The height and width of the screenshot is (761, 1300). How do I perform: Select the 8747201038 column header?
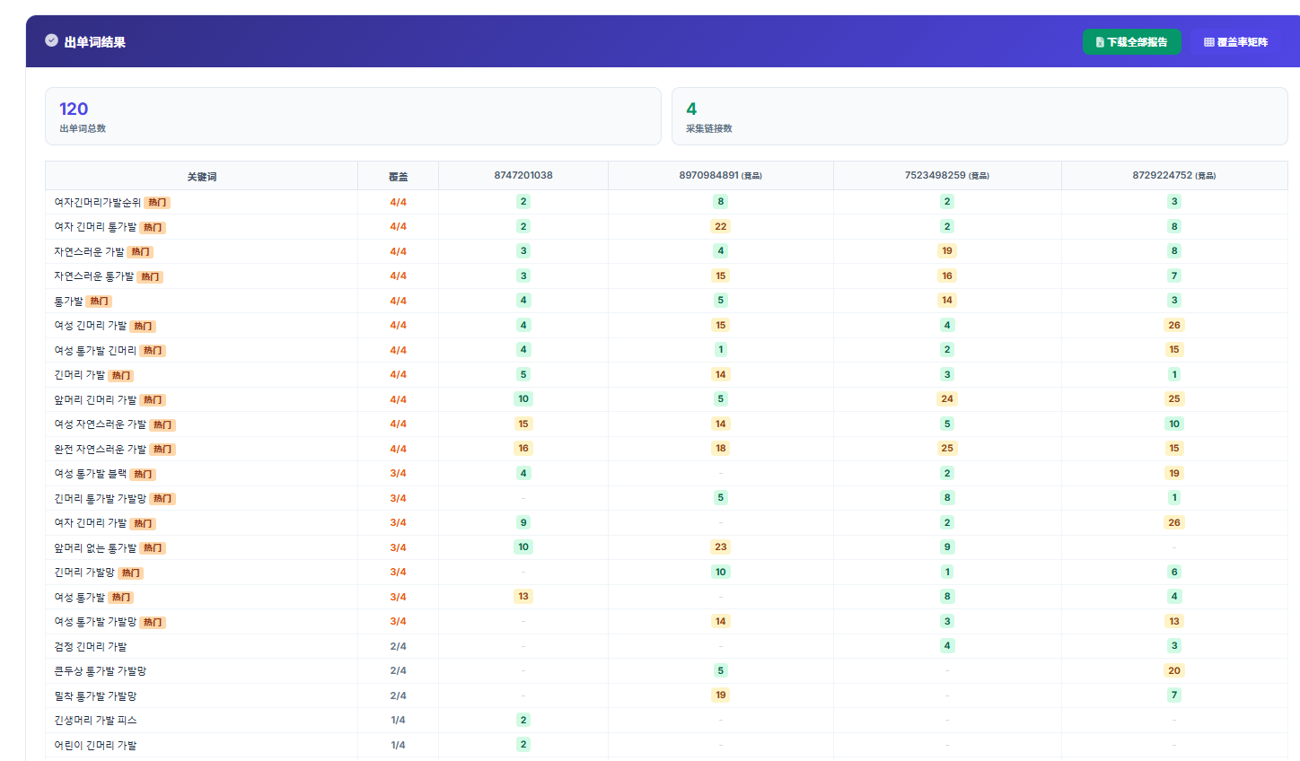point(523,175)
